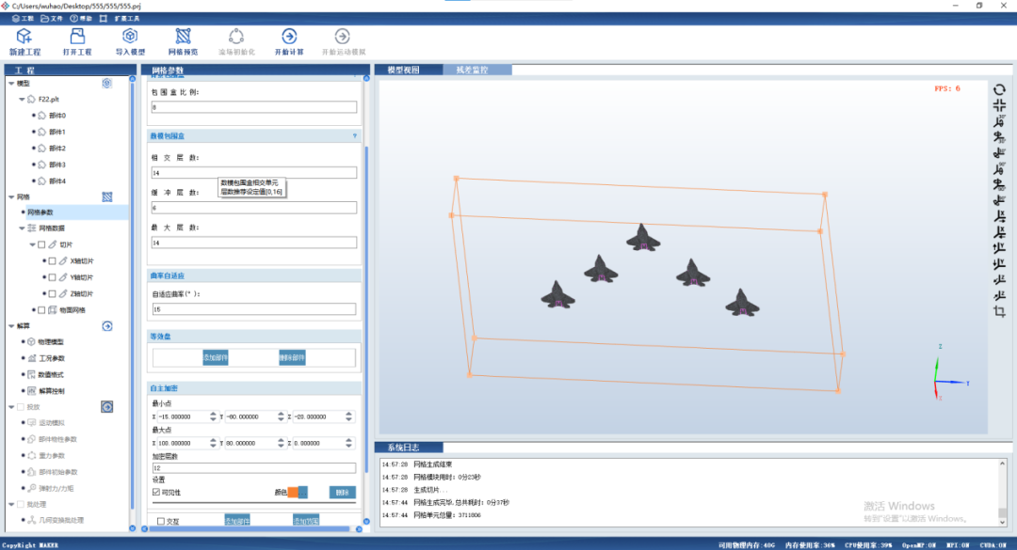Click the fit-view icon in viewport toolbar

pos(999,105)
